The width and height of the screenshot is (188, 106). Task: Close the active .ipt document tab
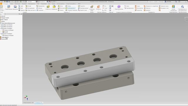[x=42, y=103]
